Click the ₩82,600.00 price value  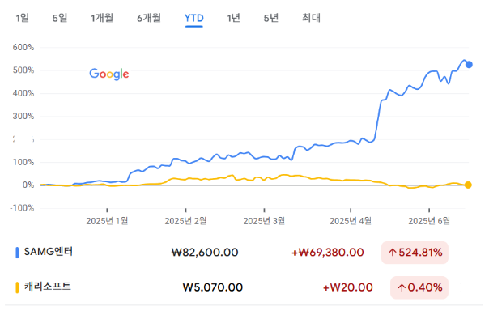point(205,253)
